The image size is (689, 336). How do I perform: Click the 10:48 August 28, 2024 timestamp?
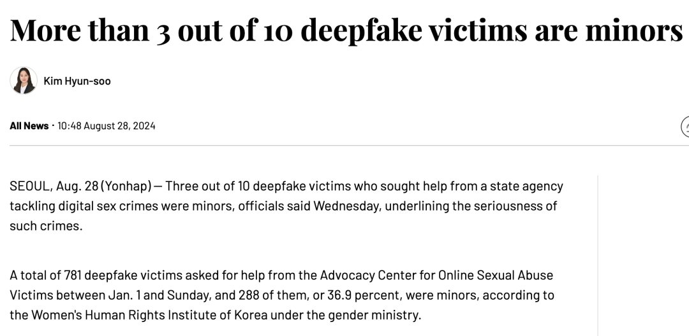point(107,126)
